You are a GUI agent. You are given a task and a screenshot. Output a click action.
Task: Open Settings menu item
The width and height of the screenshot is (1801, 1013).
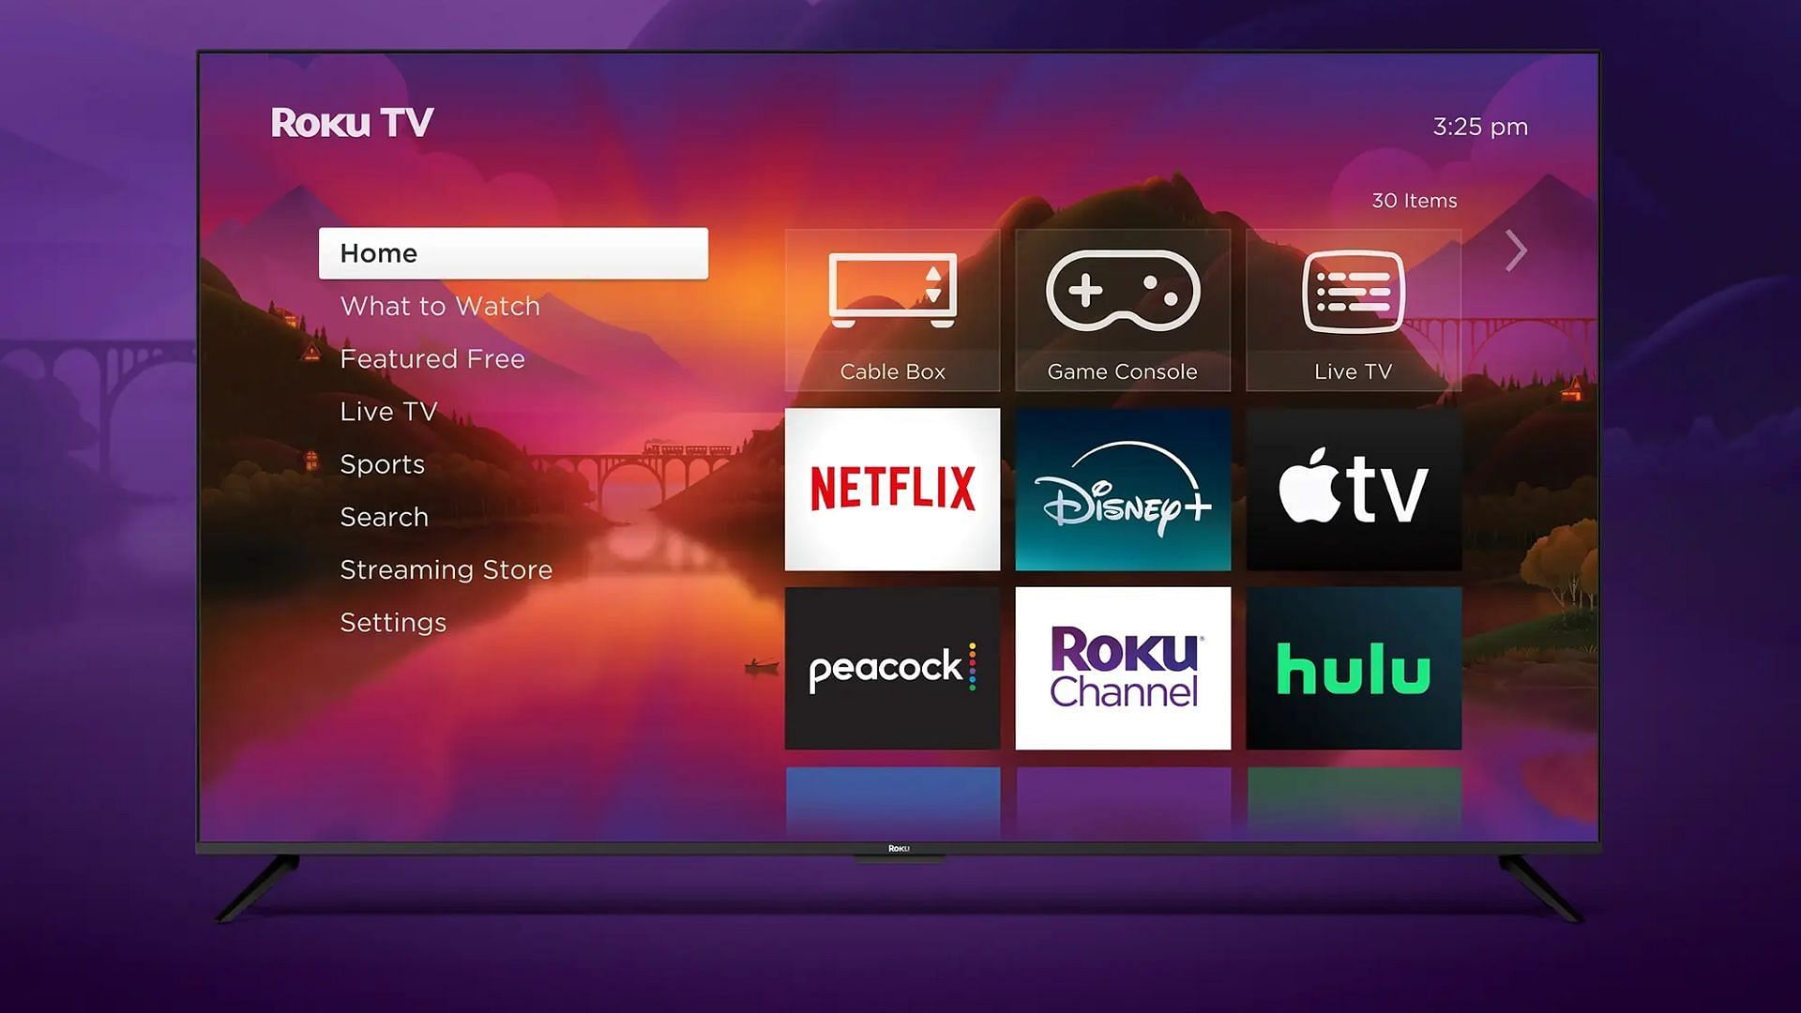coord(393,621)
